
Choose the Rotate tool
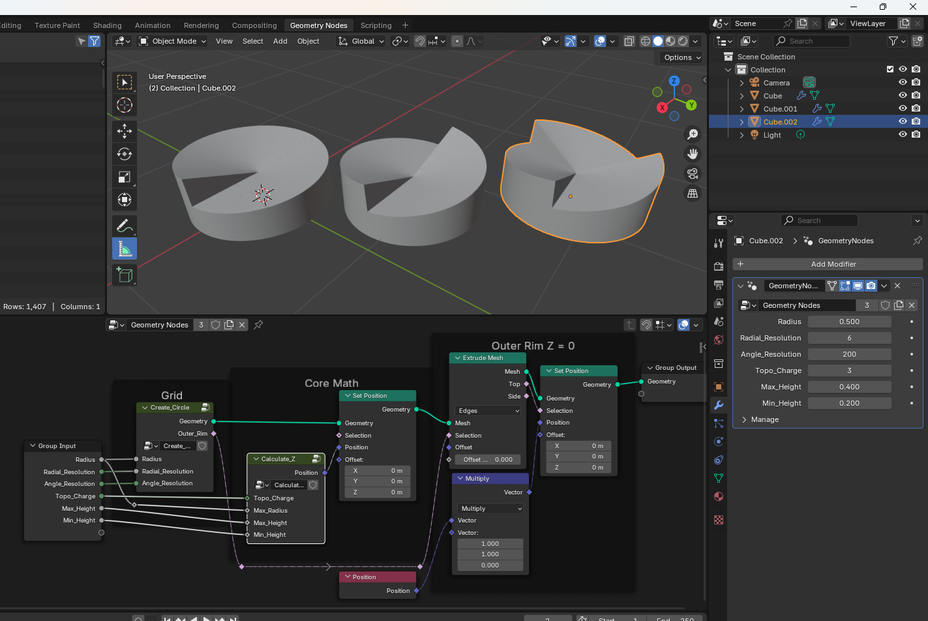pyautogui.click(x=124, y=154)
